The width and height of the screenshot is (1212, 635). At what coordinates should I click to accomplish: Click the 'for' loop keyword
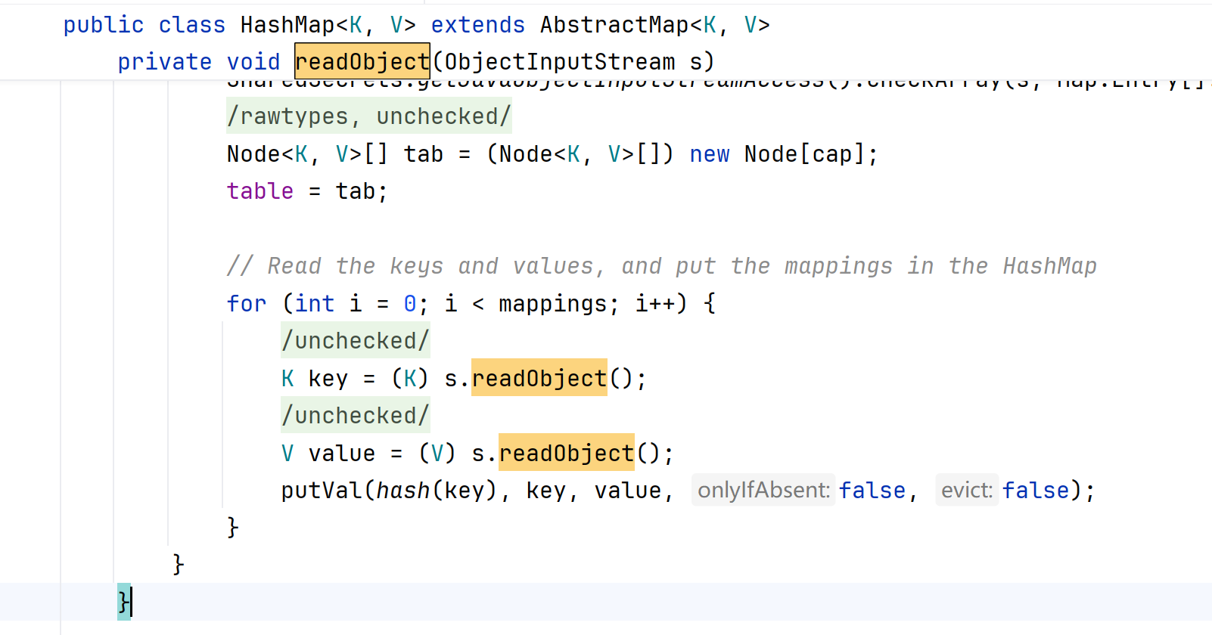pyautogui.click(x=247, y=303)
